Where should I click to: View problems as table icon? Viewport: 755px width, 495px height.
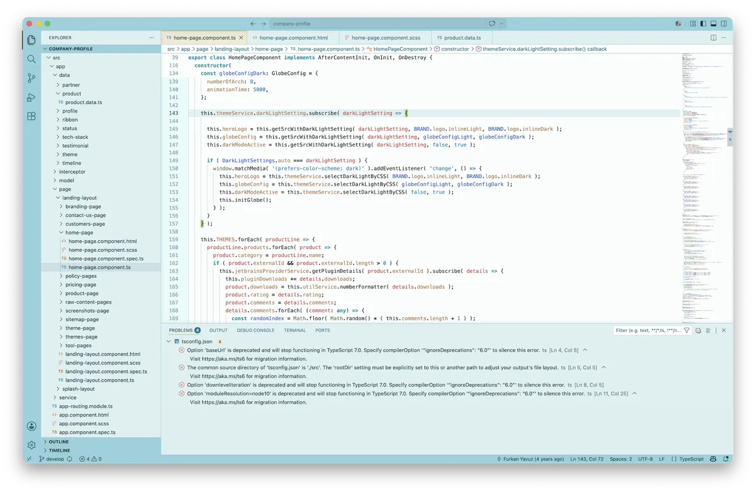tap(708, 330)
